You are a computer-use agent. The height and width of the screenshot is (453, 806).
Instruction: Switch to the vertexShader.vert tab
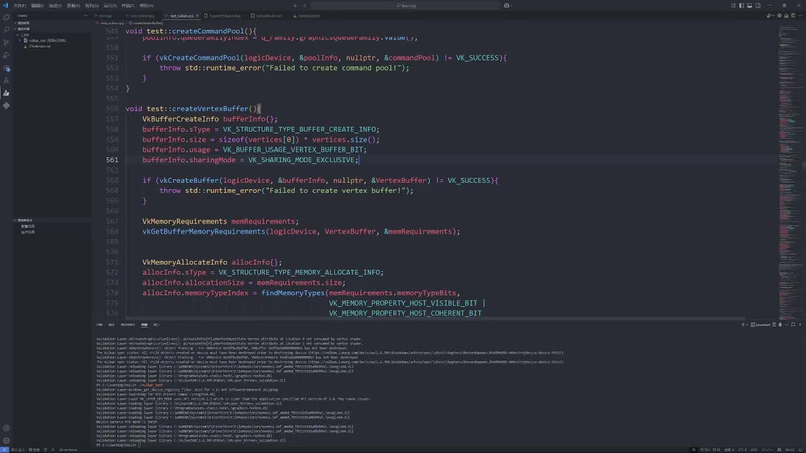[x=270, y=16]
